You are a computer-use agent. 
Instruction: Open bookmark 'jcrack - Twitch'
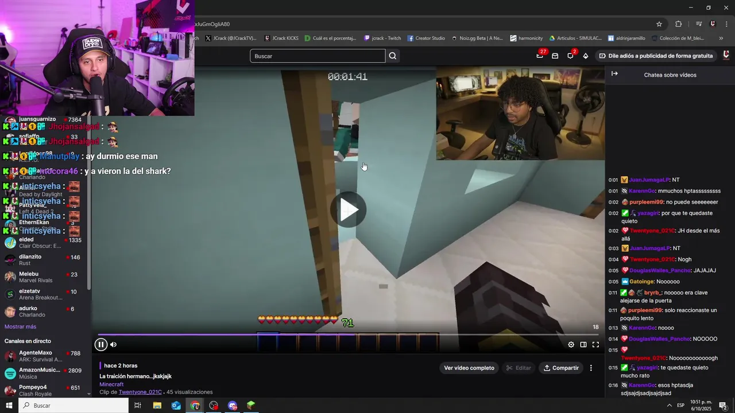coord(382,38)
